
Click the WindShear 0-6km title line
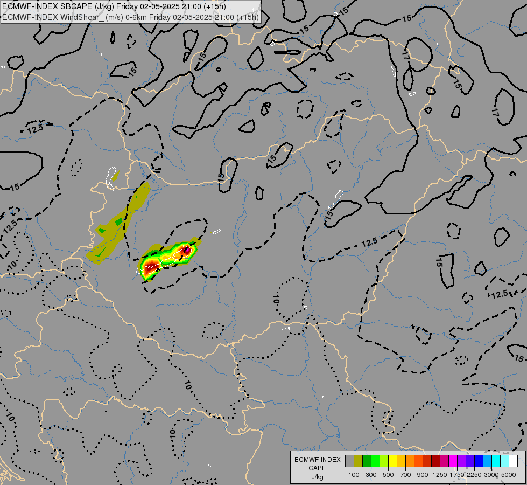(x=130, y=17)
